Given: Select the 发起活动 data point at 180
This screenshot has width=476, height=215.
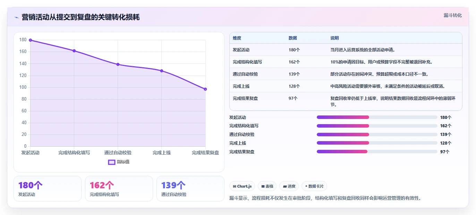Looking at the screenshot, I should [31, 40].
